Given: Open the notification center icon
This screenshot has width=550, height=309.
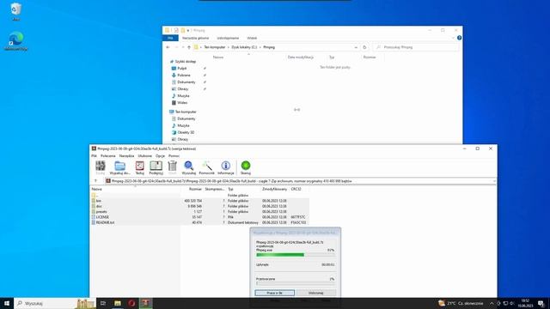Looking at the screenshot, I should pyautogui.click(x=541, y=303).
